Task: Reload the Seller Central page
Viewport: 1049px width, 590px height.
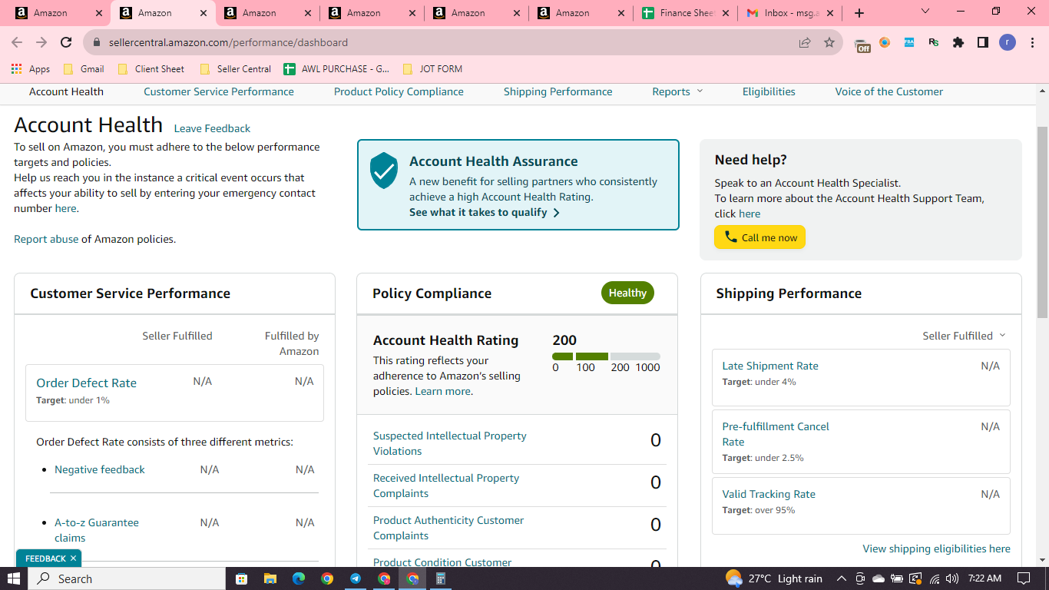Action: (66, 43)
